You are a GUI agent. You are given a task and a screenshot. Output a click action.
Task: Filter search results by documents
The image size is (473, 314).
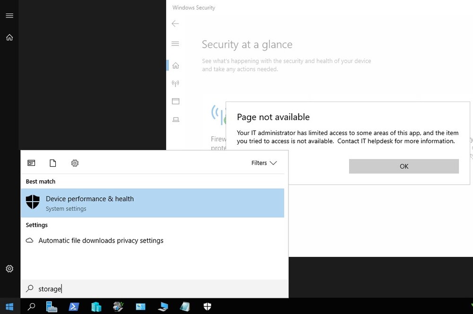tap(53, 163)
